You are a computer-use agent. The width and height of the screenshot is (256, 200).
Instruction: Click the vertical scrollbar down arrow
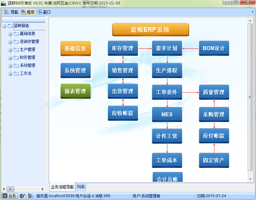click(250, 179)
